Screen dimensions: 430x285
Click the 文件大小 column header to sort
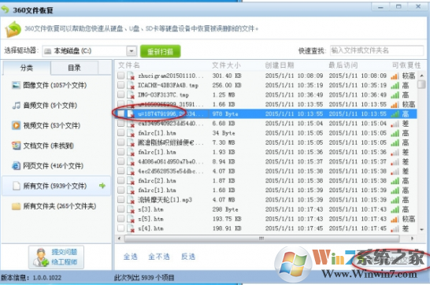point(226,65)
